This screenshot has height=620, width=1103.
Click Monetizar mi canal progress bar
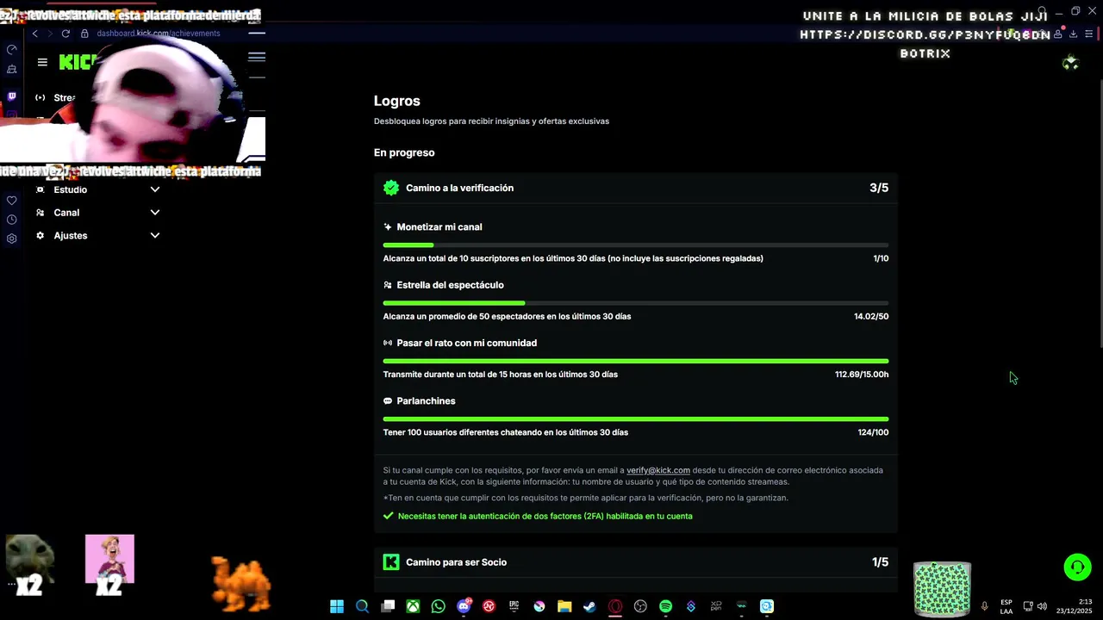pos(636,245)
